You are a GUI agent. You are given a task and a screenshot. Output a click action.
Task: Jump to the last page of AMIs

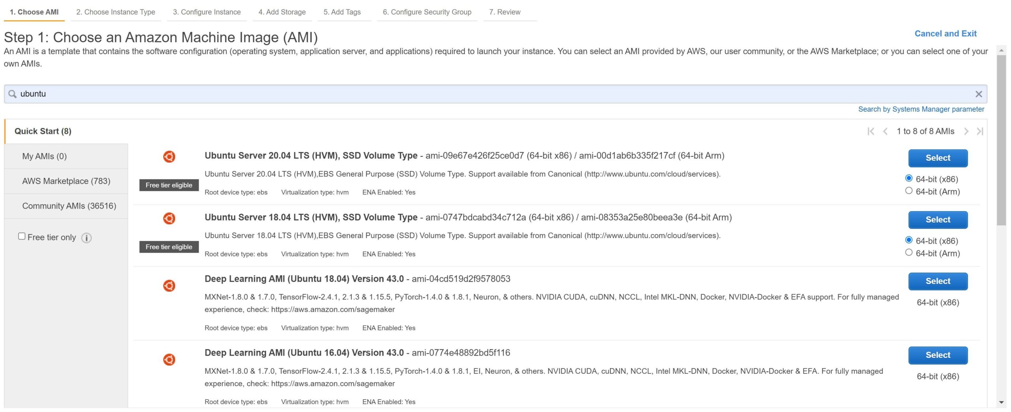(x=980, y=131)
